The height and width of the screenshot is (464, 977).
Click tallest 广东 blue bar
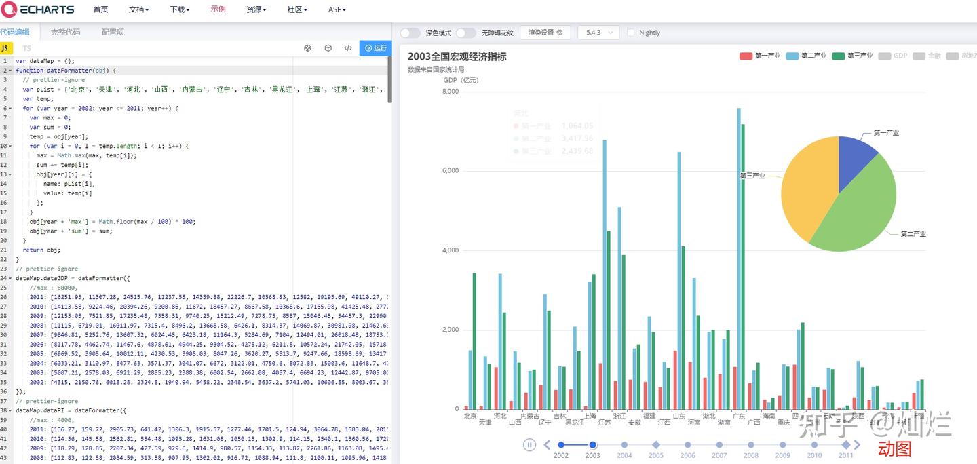click(739, 258)
